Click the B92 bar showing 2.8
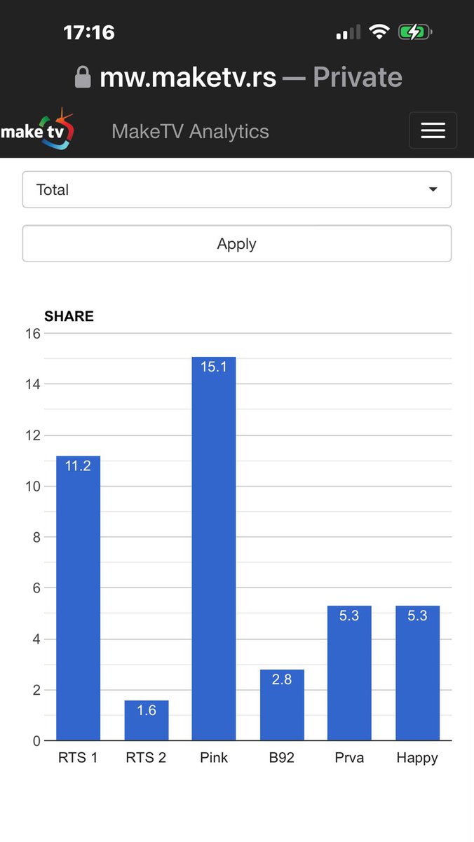Viewport: 474px width, 842px height. [282, 705]
